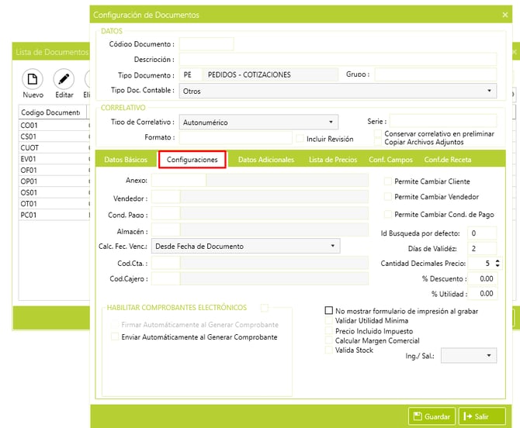Increase Cantidad Decimales Precio stepper
Image resolution: width=520 pixels, height=428 pixels.
[x=497, y=261]
